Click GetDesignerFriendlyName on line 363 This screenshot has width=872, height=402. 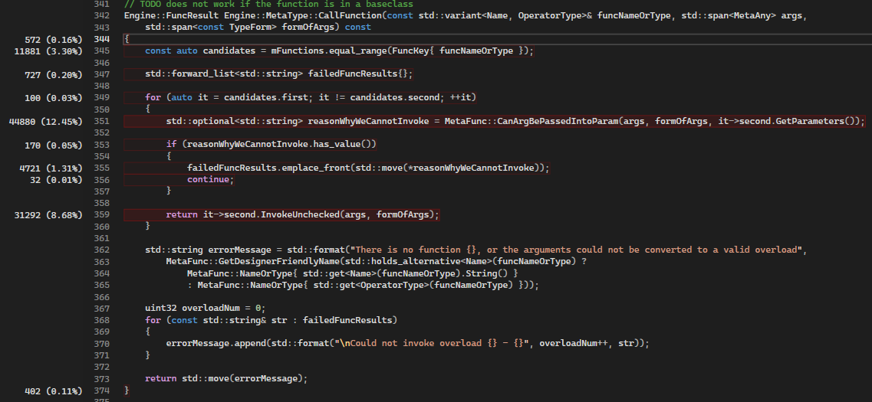(x=281, y=262)
